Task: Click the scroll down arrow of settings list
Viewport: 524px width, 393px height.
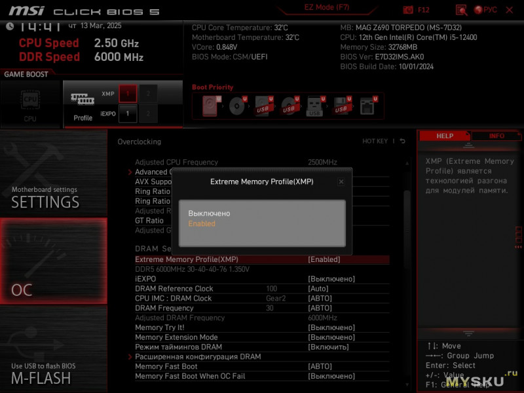Action: coord(407,384)
